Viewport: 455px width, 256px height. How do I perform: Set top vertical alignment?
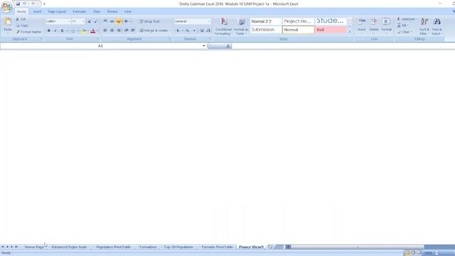(105, 21)
